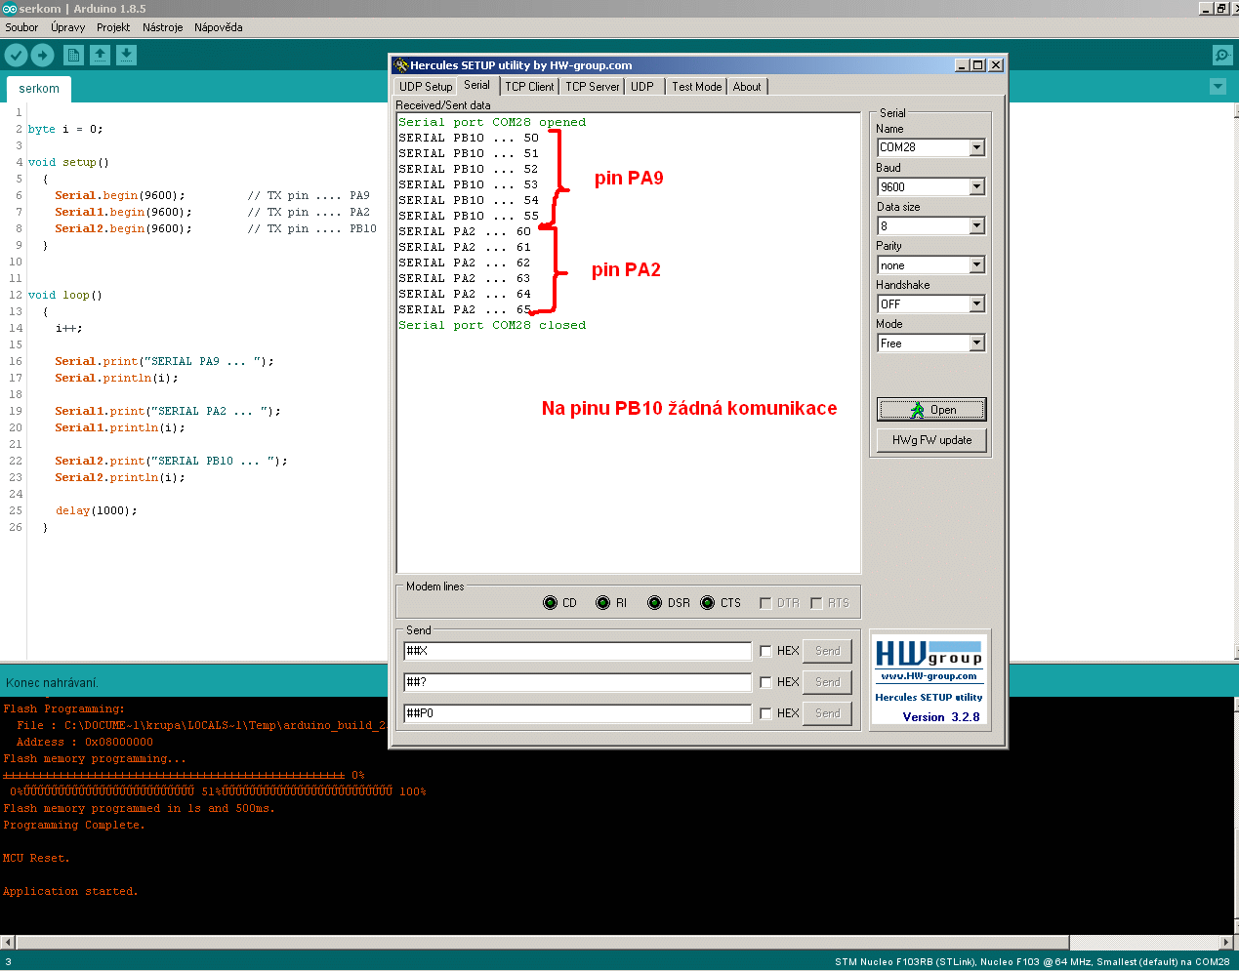The width and height of the screenshot is (1239, 971).
Task: Click the ##X send text field
Action: pyautogui.click(x=577, y=651)
